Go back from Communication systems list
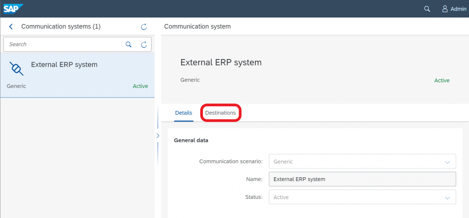469x218 pixels. click(x=11, y=27)
